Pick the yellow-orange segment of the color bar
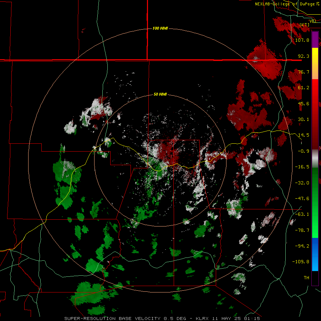 pos(315,63)
